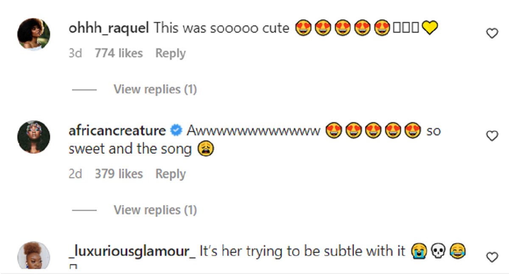Image resolution: width=509 pixels, height=274 pixels.
Task: Click the ohhh_raquel username
Action: (109, 28)
